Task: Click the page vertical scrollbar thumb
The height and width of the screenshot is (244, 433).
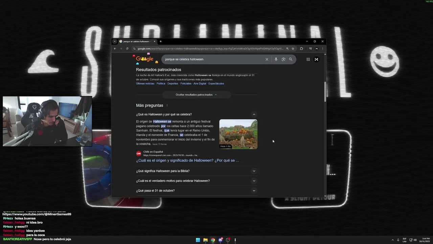Action: [x=325, y=91]
